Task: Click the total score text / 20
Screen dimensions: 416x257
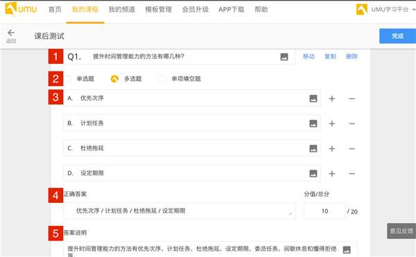Action: [x=353, y=211]
